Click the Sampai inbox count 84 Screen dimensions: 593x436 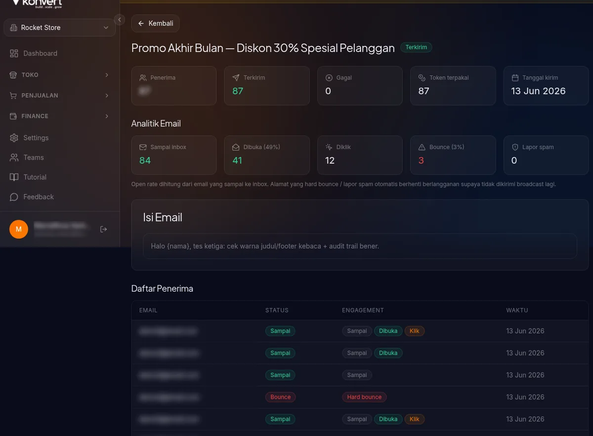[x=145, y=161]
